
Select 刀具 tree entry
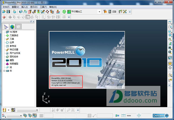12,39
